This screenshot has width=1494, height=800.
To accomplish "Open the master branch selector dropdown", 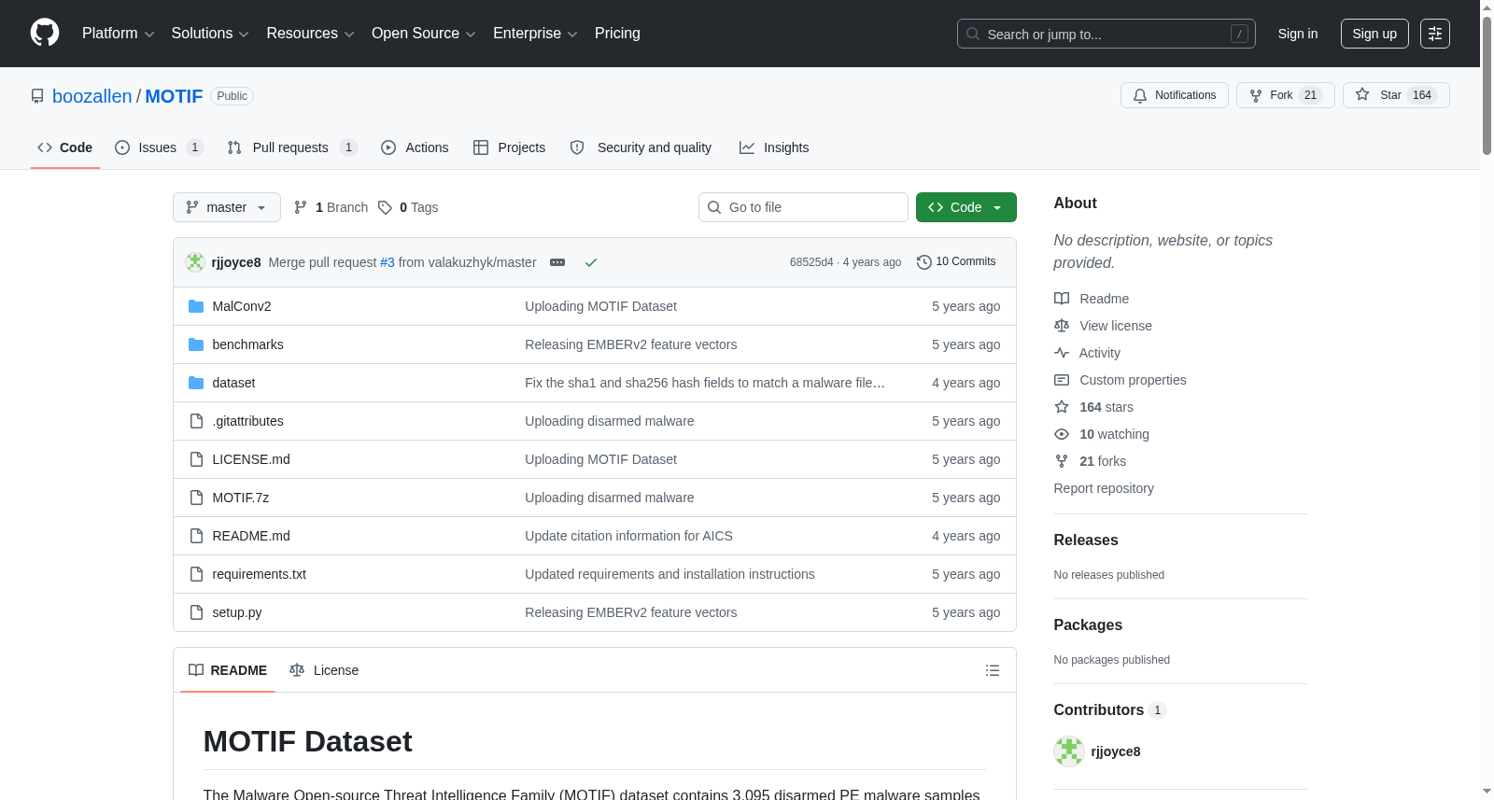I will click(227, 207).
